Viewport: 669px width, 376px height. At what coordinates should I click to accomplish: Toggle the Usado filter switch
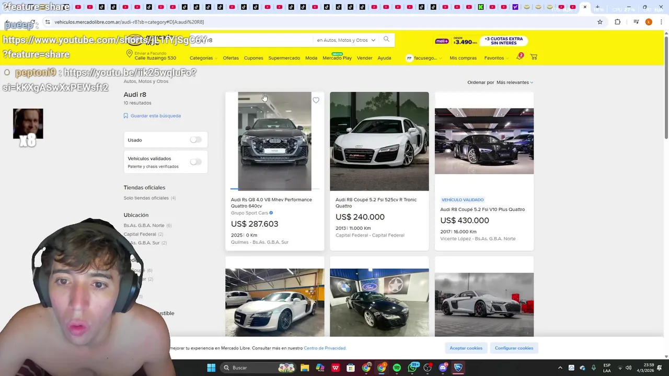coord(195,140)
